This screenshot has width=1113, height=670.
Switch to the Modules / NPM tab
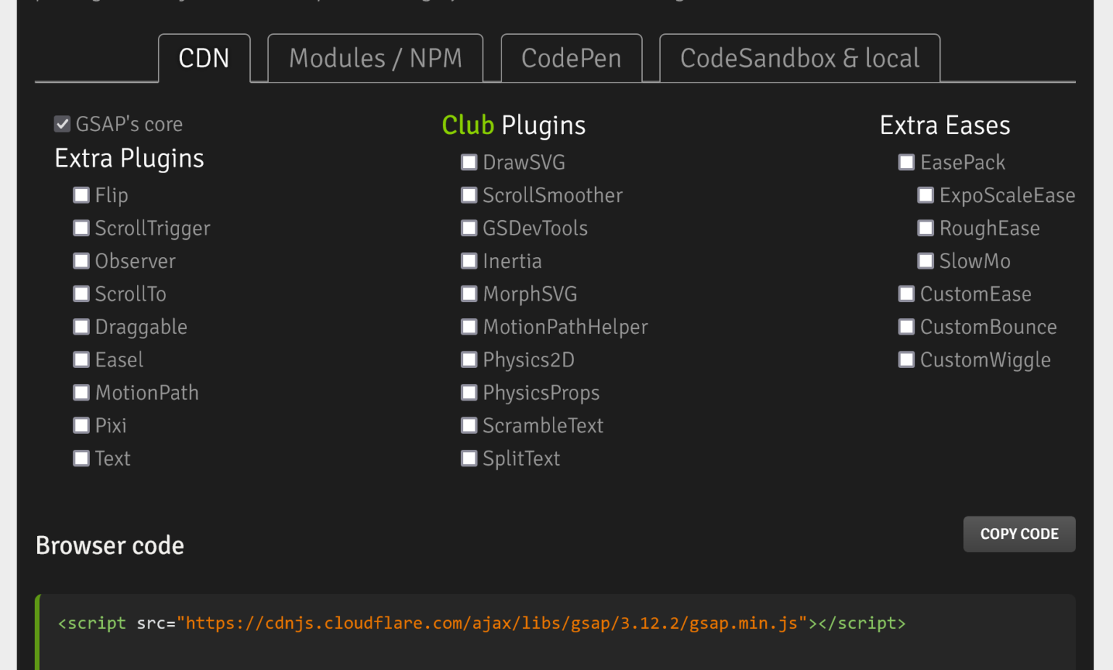coord(375,59)
